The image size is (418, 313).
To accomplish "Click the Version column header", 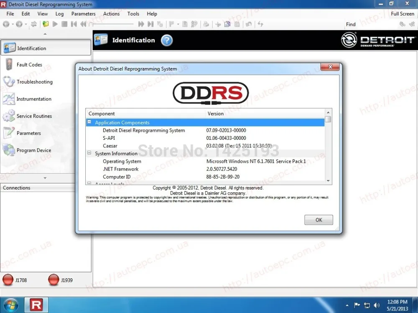I will [x=265, y=114].
